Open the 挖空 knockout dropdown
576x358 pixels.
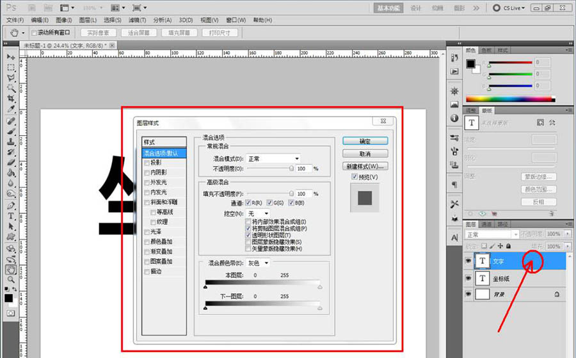point(258,213)
